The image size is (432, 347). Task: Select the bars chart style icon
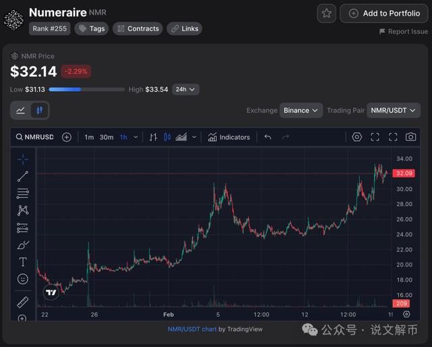pos(153,137)
